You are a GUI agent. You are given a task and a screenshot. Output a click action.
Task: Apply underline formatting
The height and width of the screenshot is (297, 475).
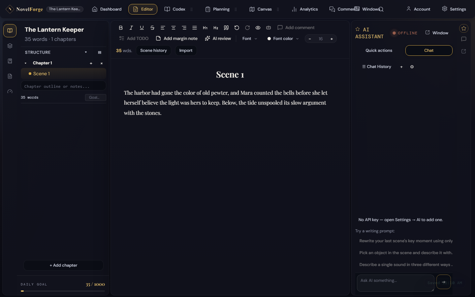[142, 28]
